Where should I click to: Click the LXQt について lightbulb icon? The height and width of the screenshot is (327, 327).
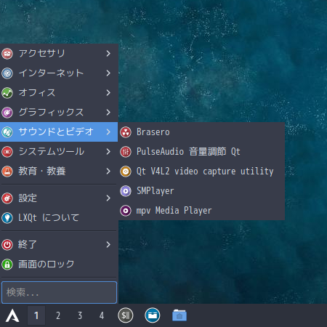(x=7, y=218)
